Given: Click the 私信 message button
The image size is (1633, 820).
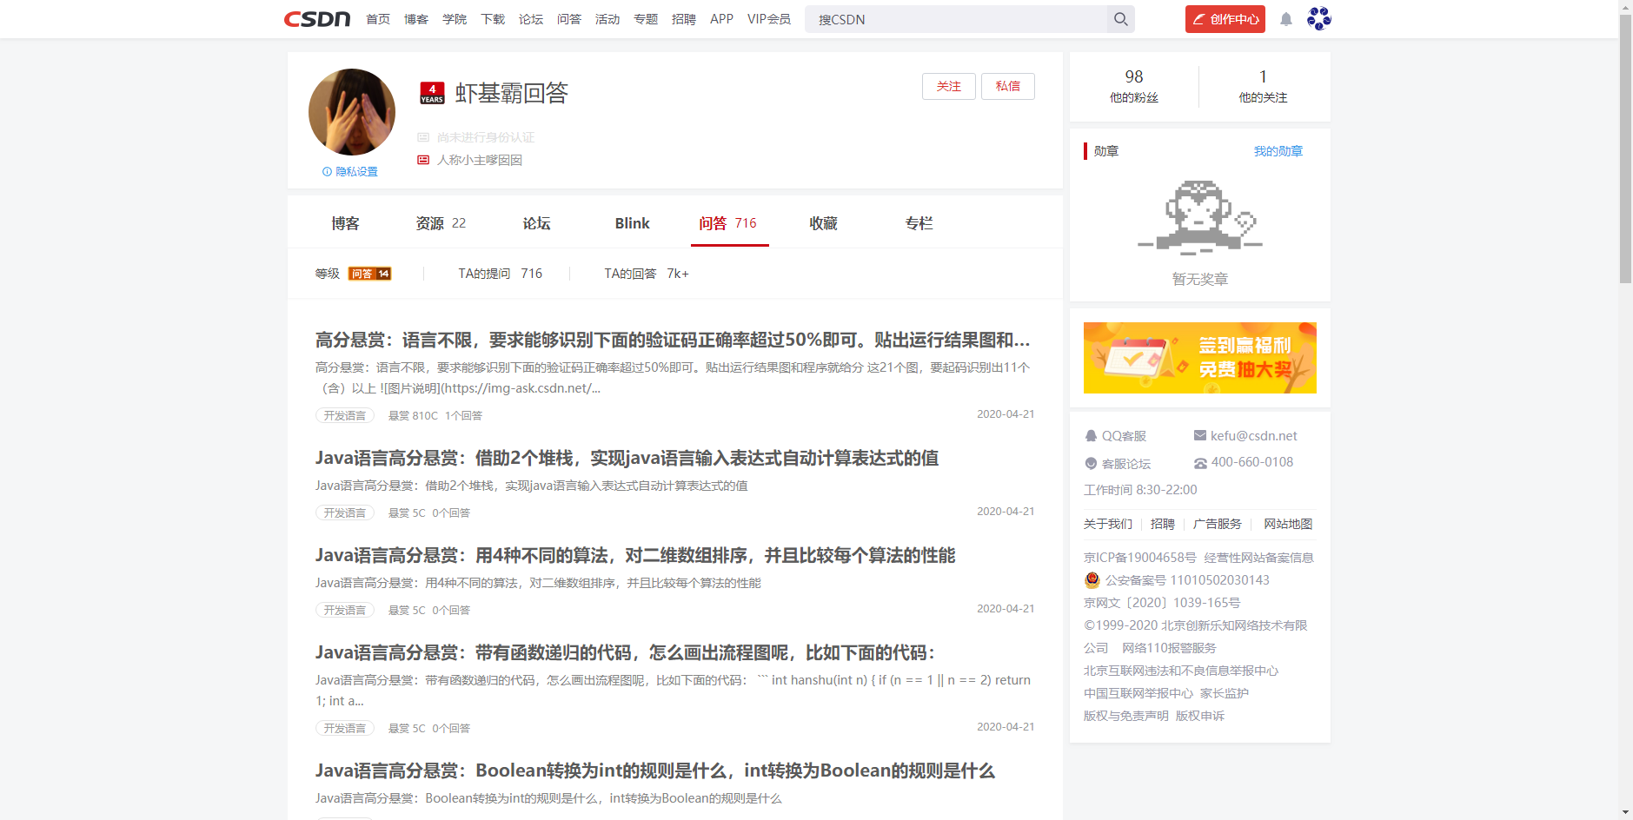Looking at the screenshot, I should click(x=1008, y=86).
